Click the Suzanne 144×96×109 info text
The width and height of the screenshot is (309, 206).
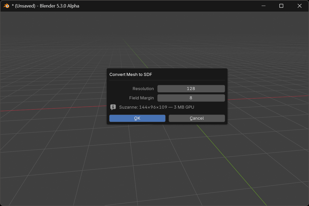(x=157, y=107)
